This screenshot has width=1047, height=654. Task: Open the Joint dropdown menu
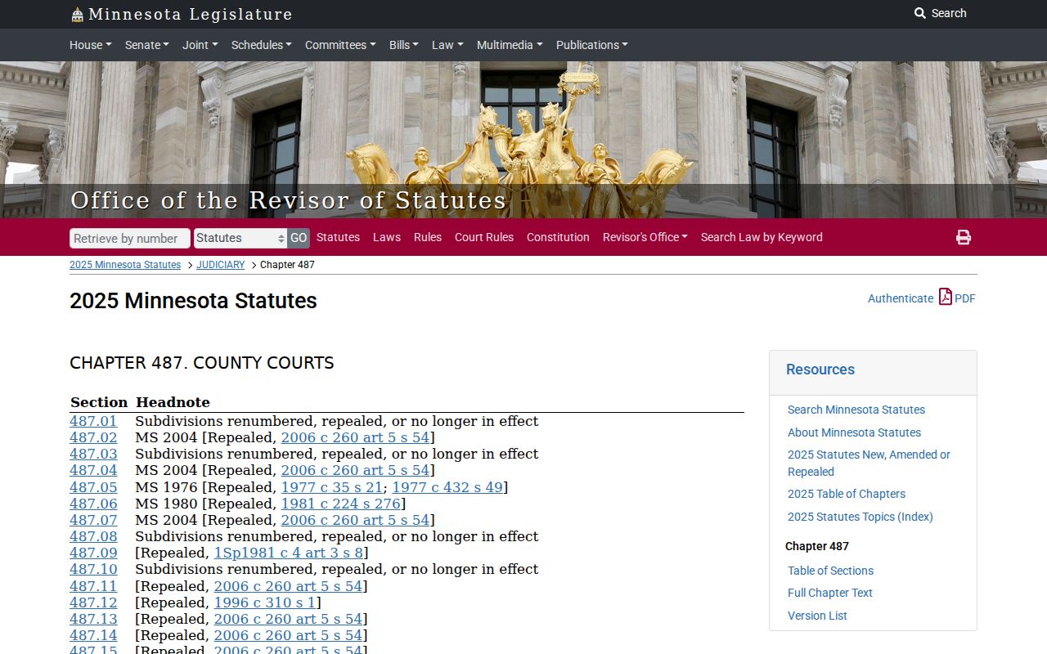pos(200,45)
